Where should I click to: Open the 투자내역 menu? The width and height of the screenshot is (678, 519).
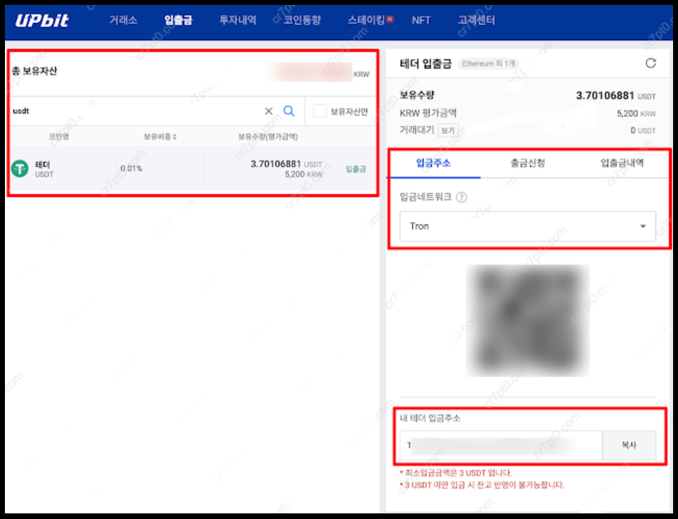pos(238,20)
